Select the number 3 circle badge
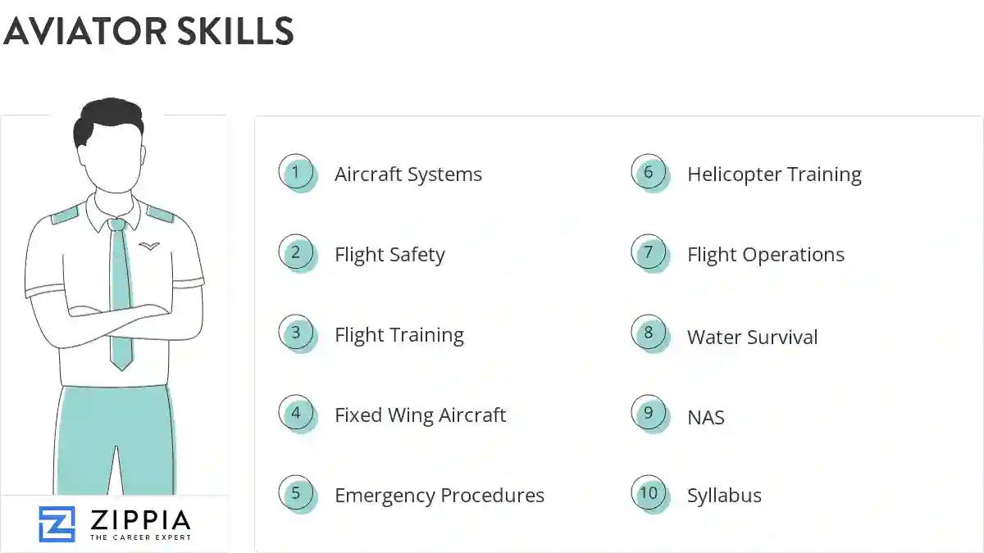The height and width of the screenshot is (553, 984). 297,333
